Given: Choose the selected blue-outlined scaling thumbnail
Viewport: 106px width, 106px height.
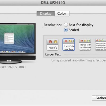Looking at the screenshot, I should pos(69,45).
